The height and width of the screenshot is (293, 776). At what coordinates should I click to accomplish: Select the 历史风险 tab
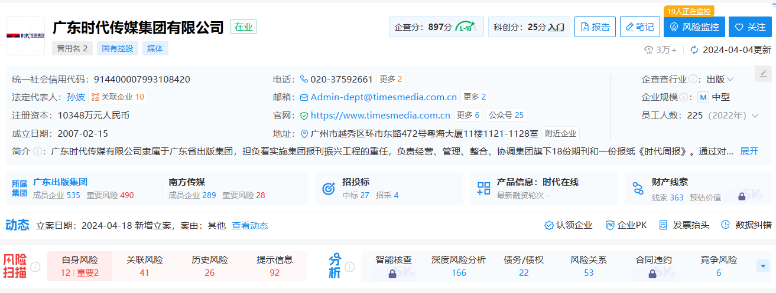tap(209, 266)
